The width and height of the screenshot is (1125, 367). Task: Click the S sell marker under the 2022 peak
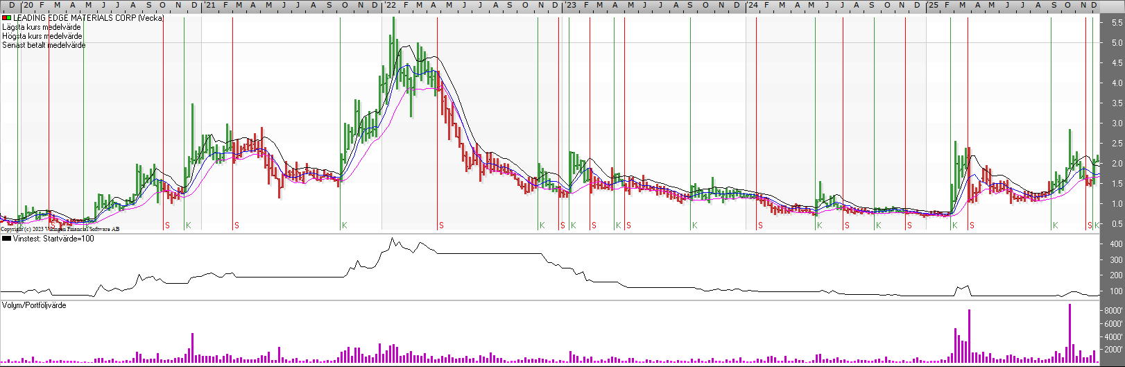pyautogui.click(x=441, y=225)
